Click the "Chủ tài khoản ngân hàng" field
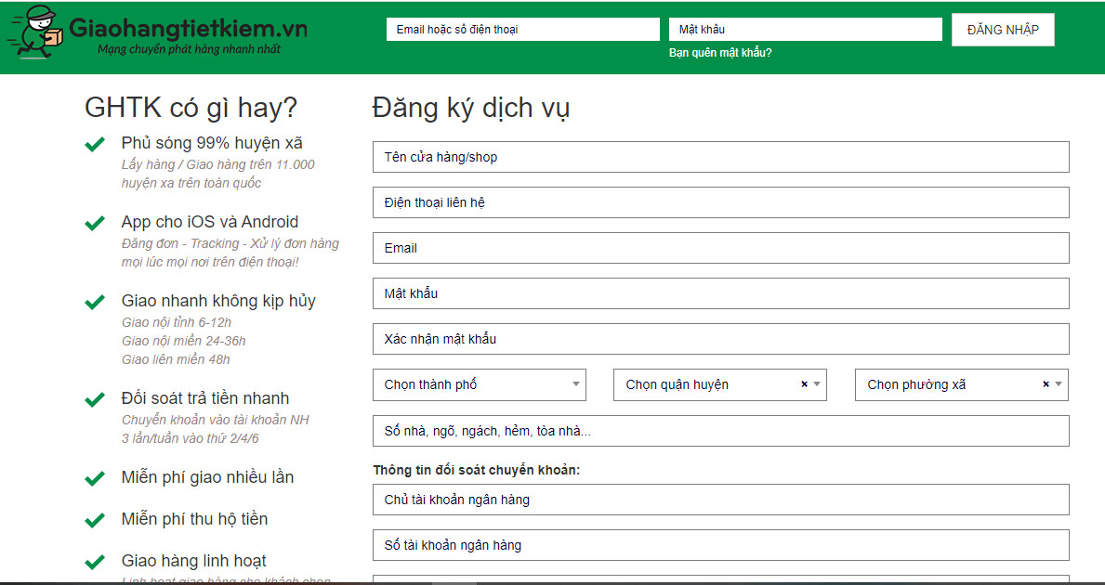Image resolution: width=1105 pixels, height=585 pixels. tap(720, 499)
